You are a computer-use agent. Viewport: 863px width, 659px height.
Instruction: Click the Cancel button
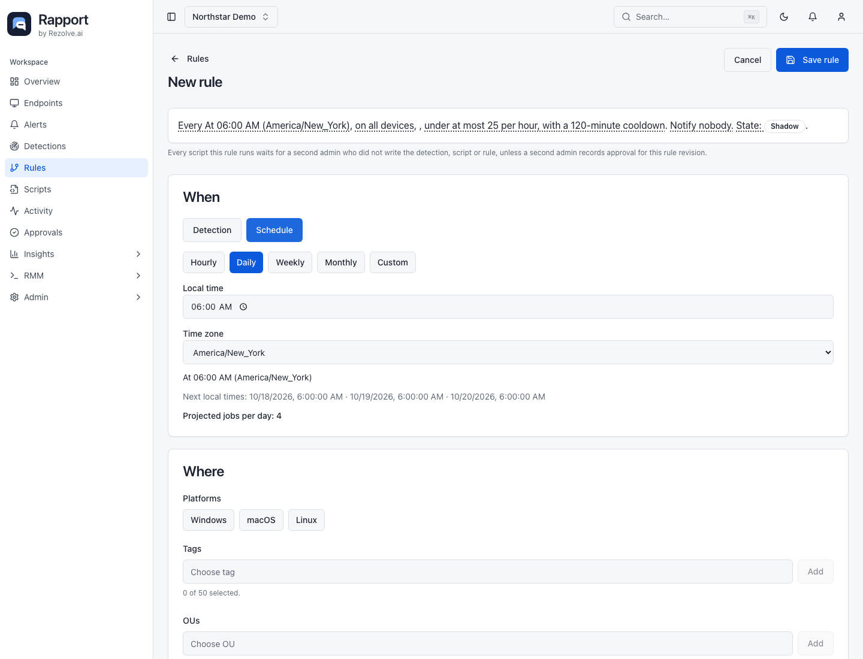click(x=747, y=60)
